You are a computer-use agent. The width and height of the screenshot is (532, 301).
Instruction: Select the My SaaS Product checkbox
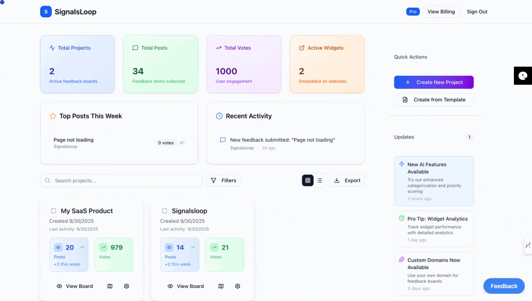[x=54, y=211]
